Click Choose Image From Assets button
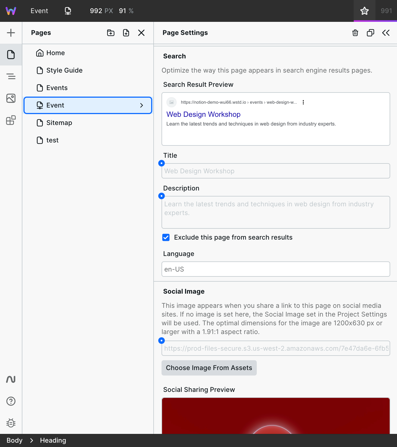 (x=209, y=368)
